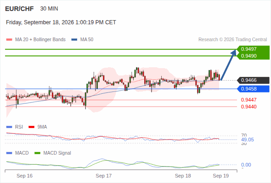
Task: Click the red 9MA legend marker
Action: [31, 127]
